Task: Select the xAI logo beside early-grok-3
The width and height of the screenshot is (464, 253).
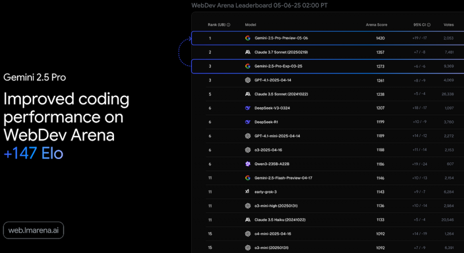Action: pos(247,192)
